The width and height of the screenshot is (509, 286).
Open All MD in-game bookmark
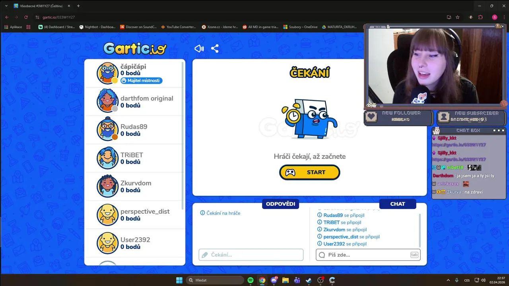click(260, 27)
